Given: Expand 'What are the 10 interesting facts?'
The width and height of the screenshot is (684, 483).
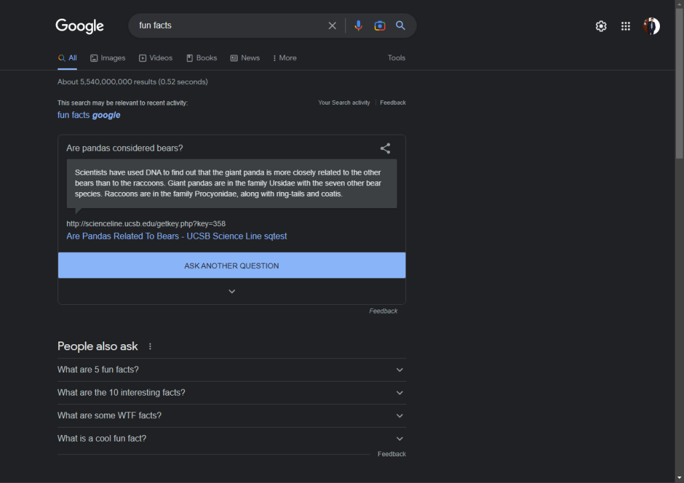Looking at the screenshot, I should tap(232, 393).
